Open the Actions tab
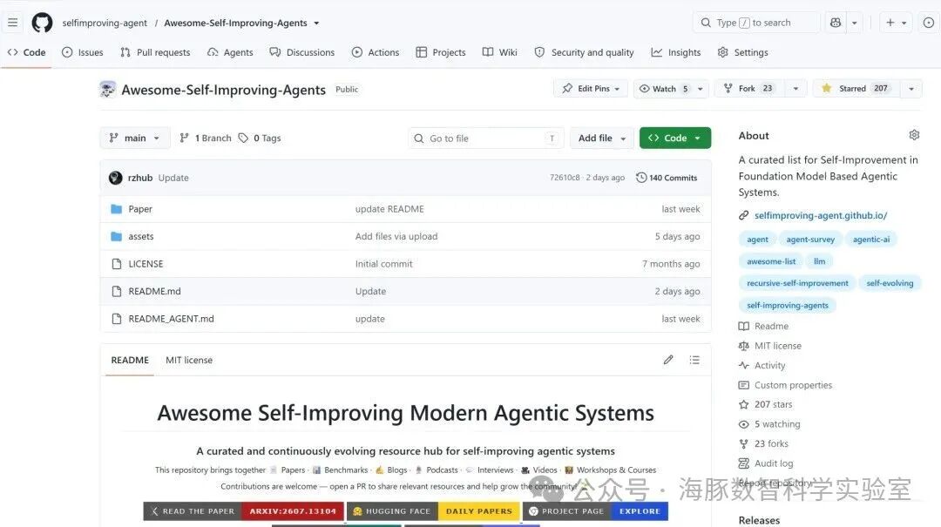This screenshot has width=941, height=527. click(375, 52)
